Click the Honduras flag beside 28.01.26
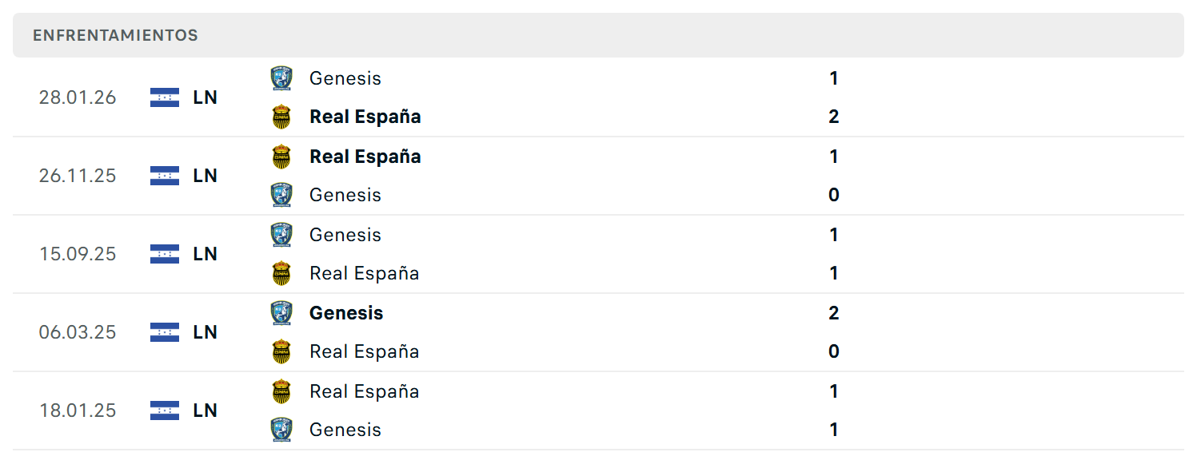Screen dimensions: 1197x464 [165, 97]
